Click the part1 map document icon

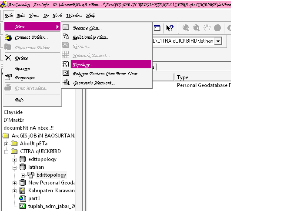(22, 198)
